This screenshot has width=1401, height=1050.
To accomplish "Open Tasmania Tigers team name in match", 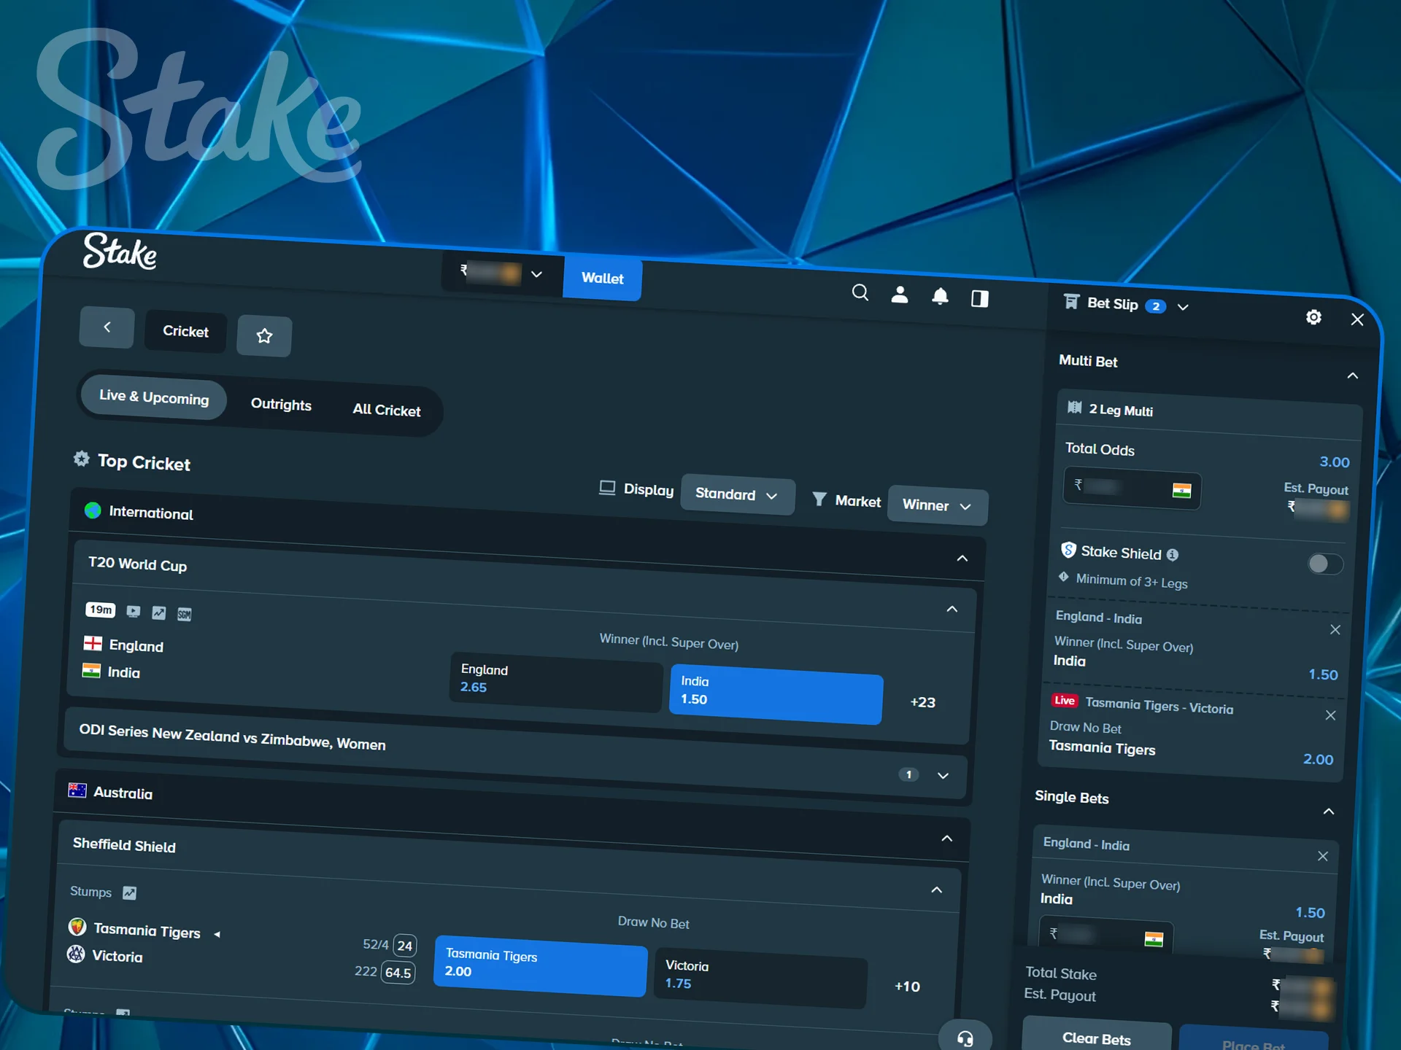I will point(147,930).
